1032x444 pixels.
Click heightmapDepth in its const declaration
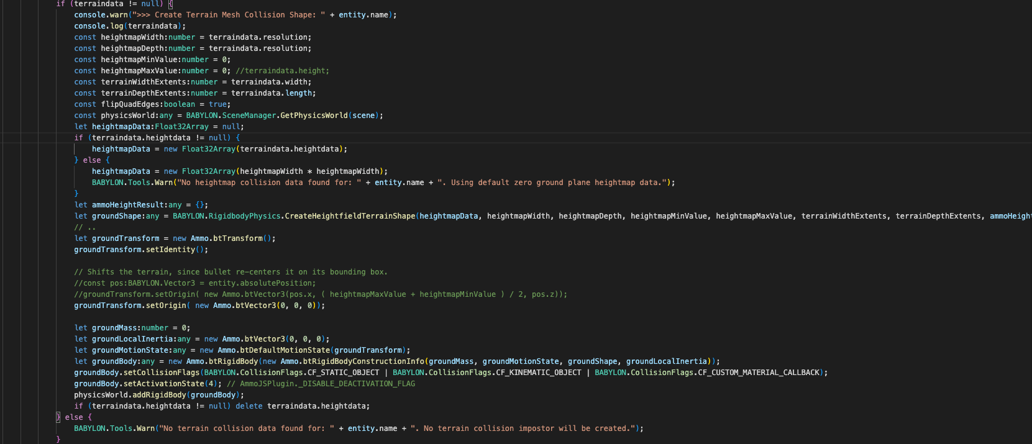point(132,48)
